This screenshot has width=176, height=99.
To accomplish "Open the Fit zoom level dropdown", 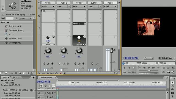I will [x=149, y=58].
